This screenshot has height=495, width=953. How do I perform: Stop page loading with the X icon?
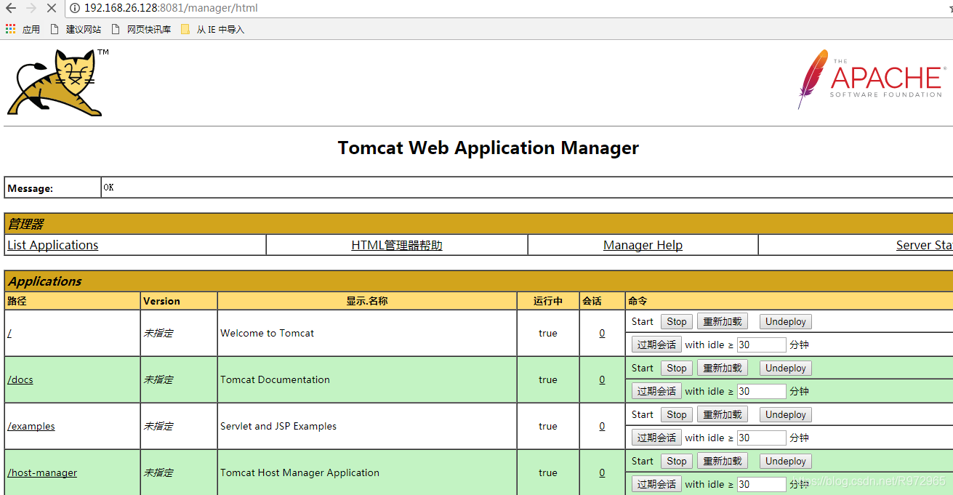pyautogui.click(x=52, y=9)
